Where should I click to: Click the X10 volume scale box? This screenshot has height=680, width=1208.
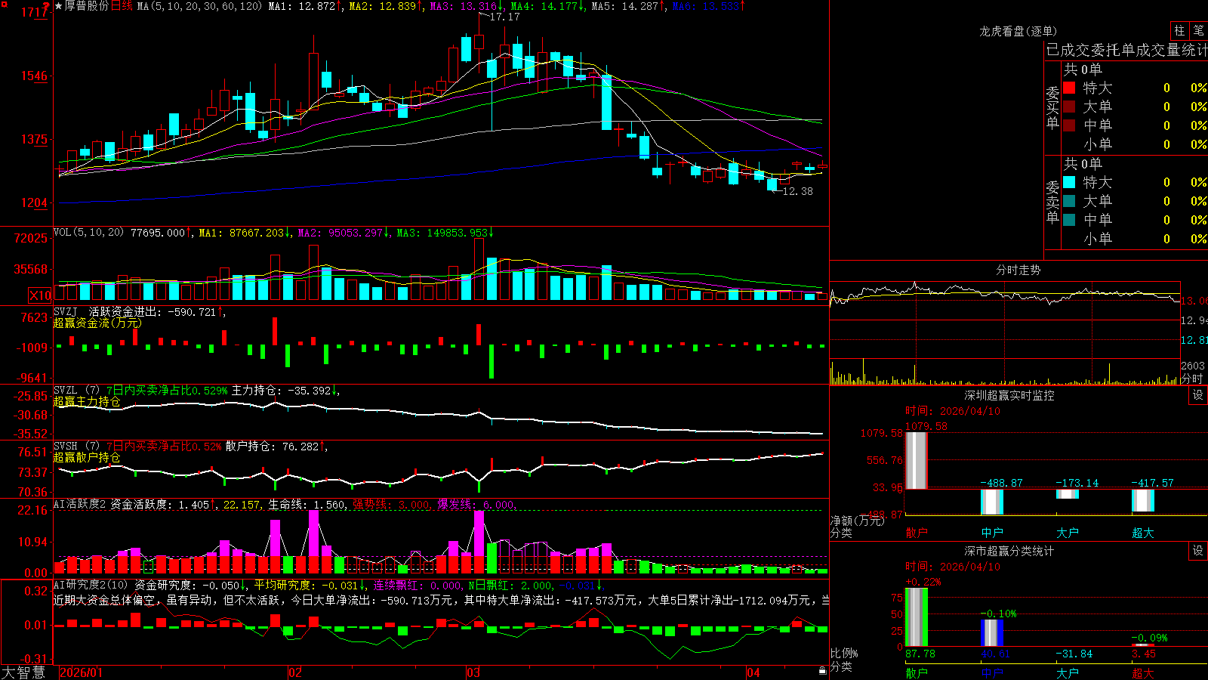pos(40,295)
